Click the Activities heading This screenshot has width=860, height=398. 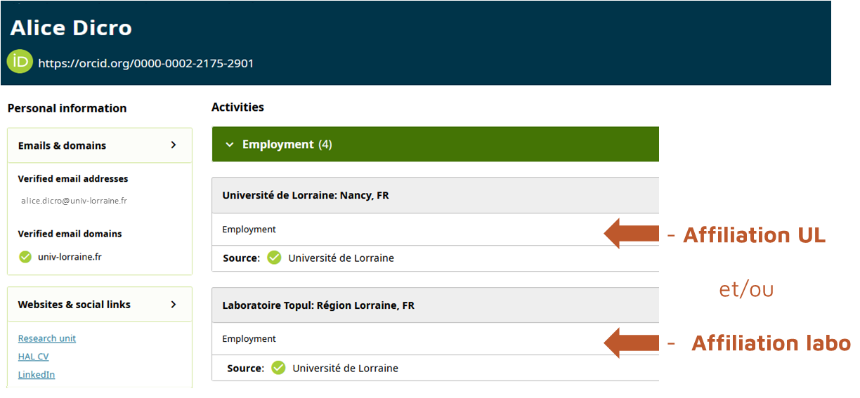coord(237,107)
